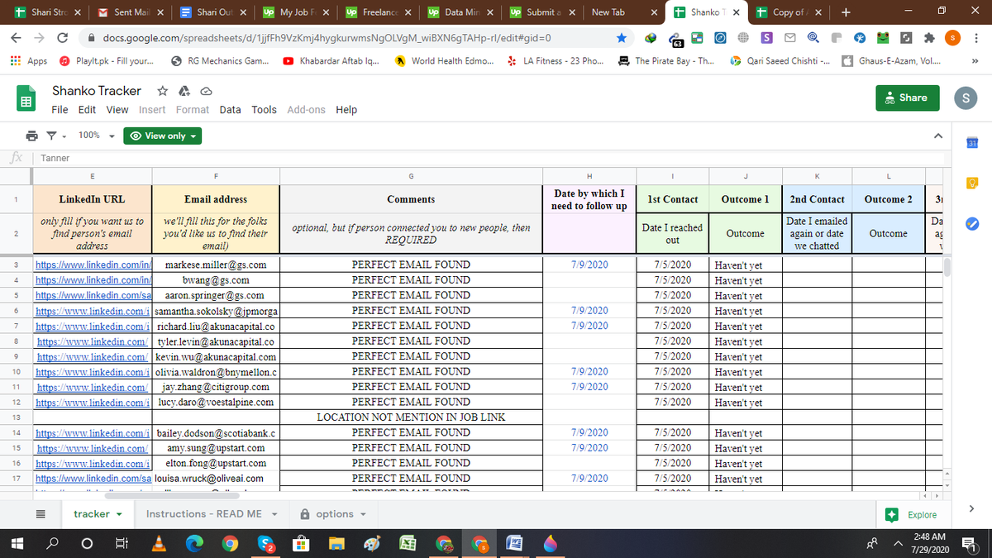Open the zoom 100% dropdown
The width and height of the screenshot is (992, 558).
coord(96,136)
